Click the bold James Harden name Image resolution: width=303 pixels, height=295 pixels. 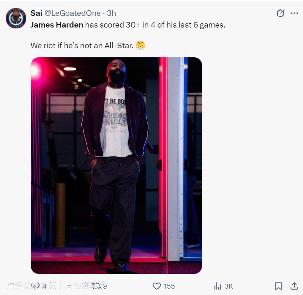tap(57, 25)
